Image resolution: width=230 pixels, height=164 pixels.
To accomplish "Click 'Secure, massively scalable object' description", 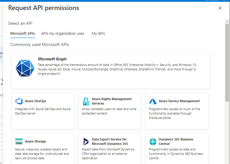I will coord(42,154).
